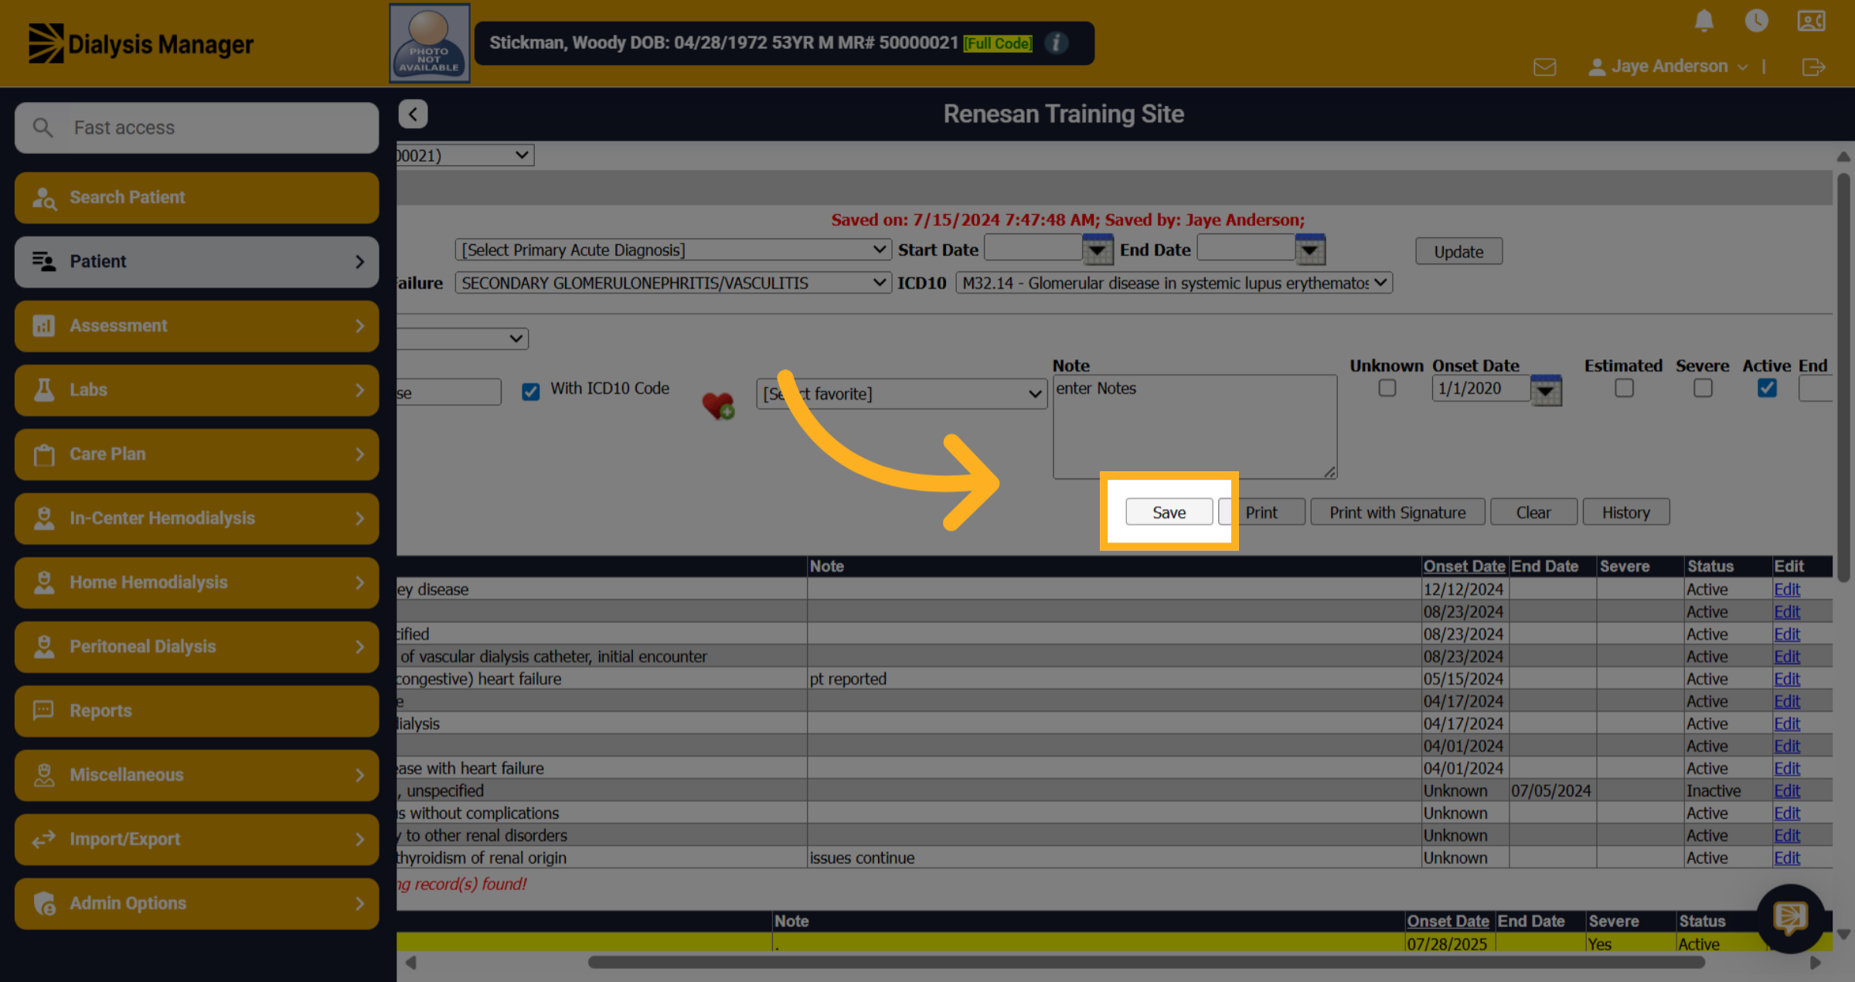Open the clock icon in header

[1756, 21]
